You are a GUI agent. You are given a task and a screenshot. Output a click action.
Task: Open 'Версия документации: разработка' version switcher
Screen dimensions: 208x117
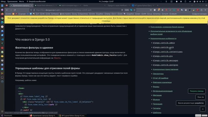(191, 103)
